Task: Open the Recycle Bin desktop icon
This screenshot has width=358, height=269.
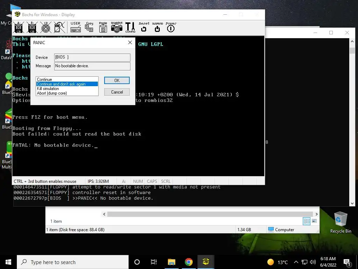Action: pyautogui.click(x=341, y=222)
